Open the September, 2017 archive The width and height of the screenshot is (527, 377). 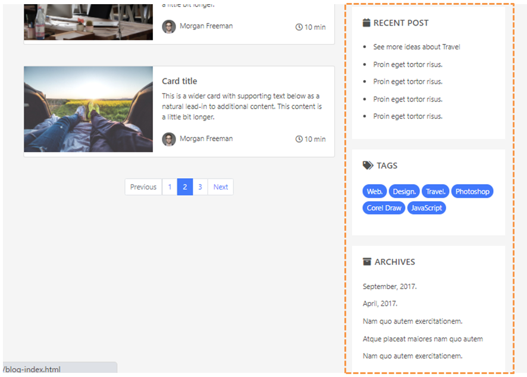point(390,286)
